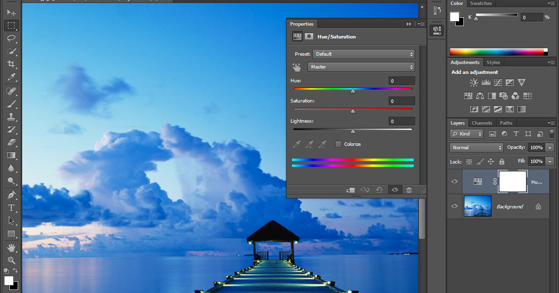559x293 pixels.
Task: Add an Invert adjustment
Action: coord(474,109)
